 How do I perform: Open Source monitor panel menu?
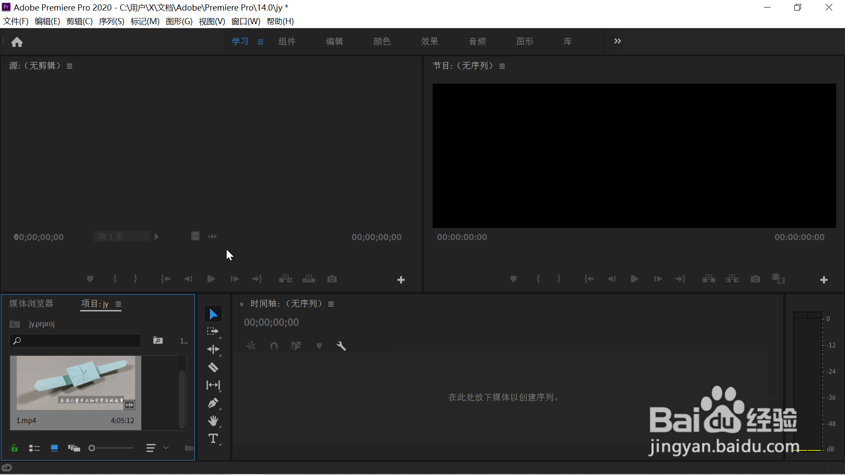70,66
